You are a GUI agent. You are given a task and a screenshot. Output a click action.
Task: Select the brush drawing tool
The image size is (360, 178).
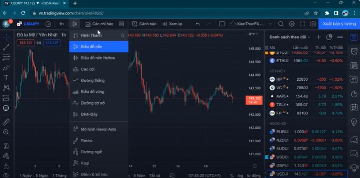6,67
